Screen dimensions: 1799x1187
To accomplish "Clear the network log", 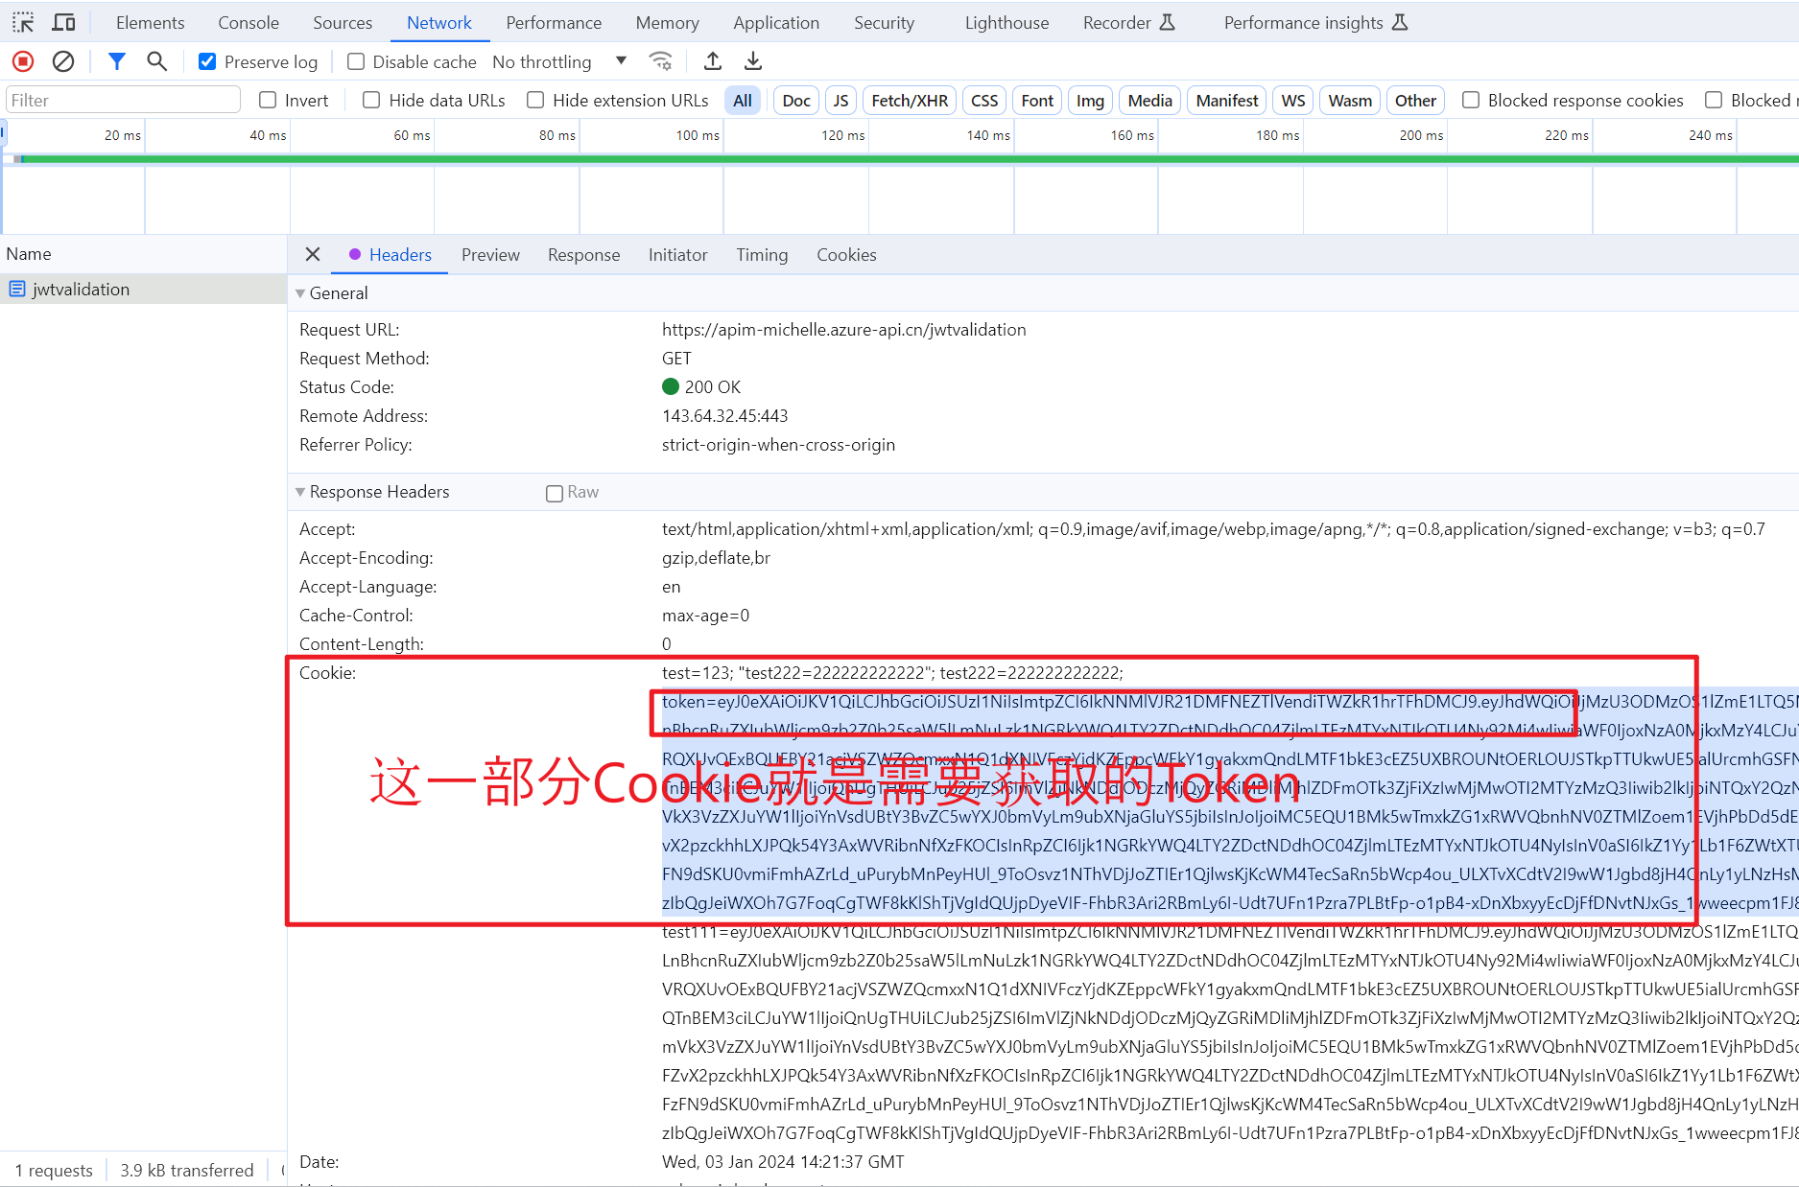I will pyautogui.click(x=63, y=62).
